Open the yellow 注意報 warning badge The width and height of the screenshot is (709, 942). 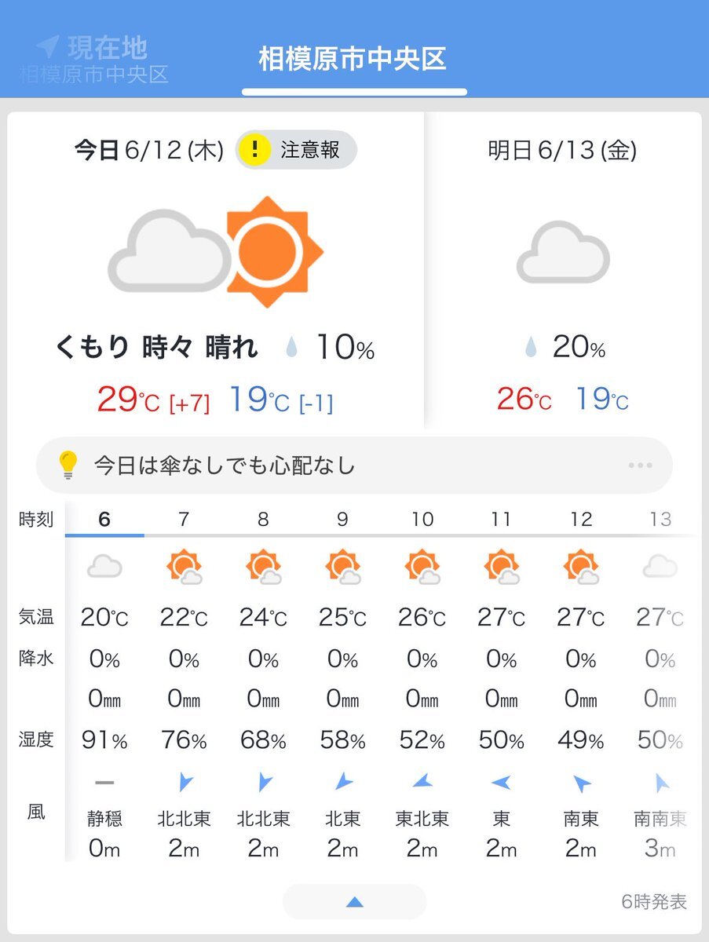click(x=296, y=149)
